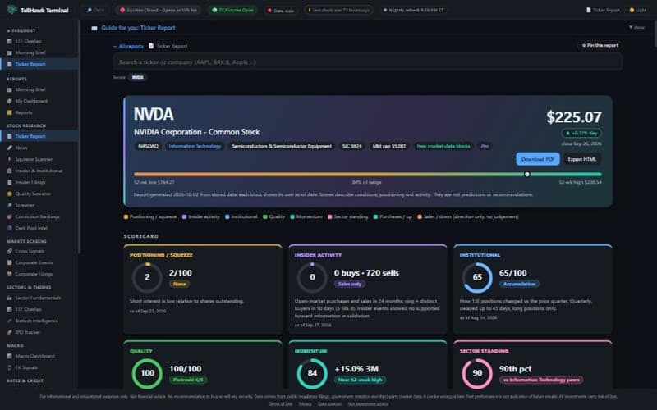657x410 pixels.
Task: Download the NVDA report as PDF
Action: 538,159
